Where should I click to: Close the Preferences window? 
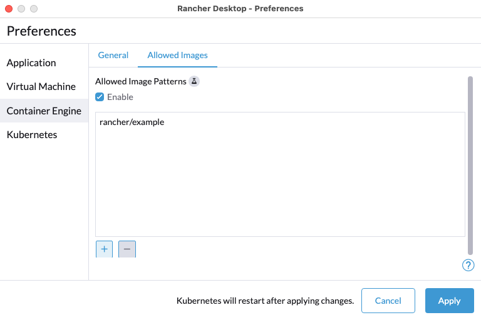(x=9, y=9)
